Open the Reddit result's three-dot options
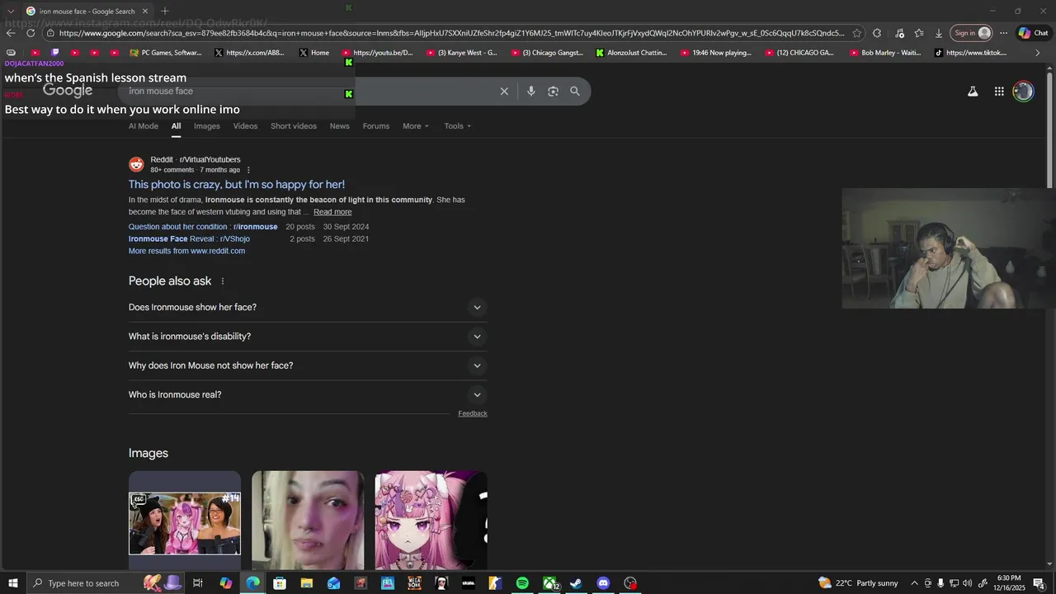The image size is (1056, 594). (x=248, y=170)
